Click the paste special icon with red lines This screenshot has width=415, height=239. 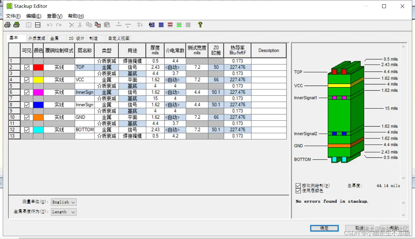point(98,25)
